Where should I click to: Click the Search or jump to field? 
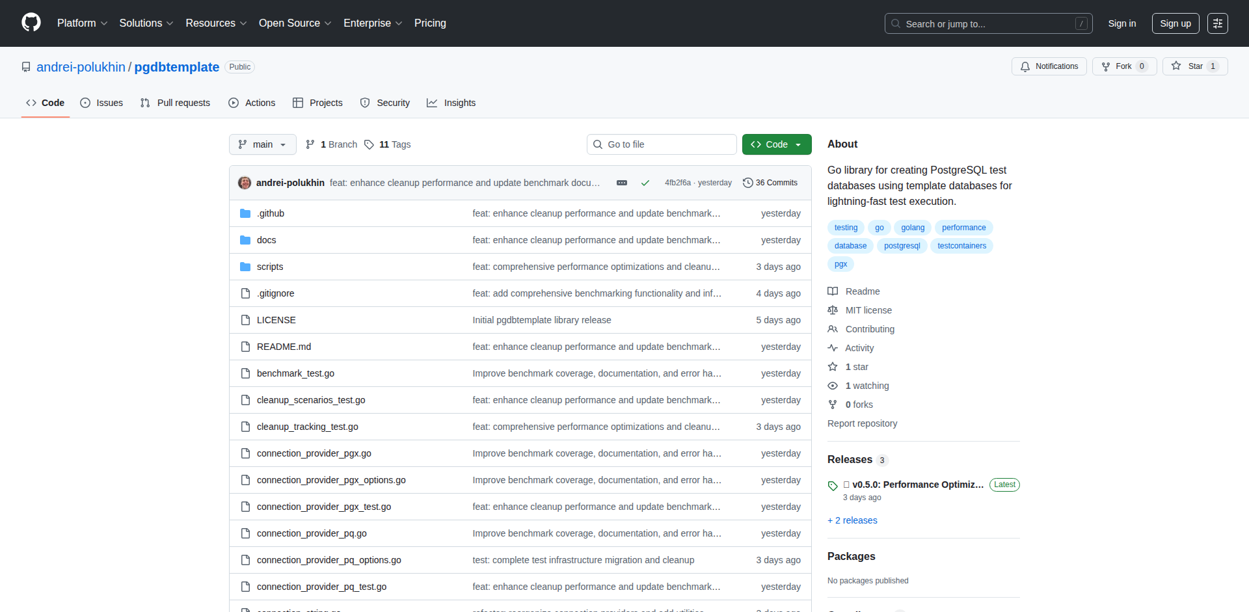coord(988,23)
